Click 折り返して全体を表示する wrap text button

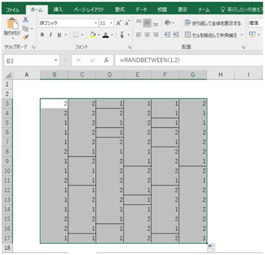point(213,23)
